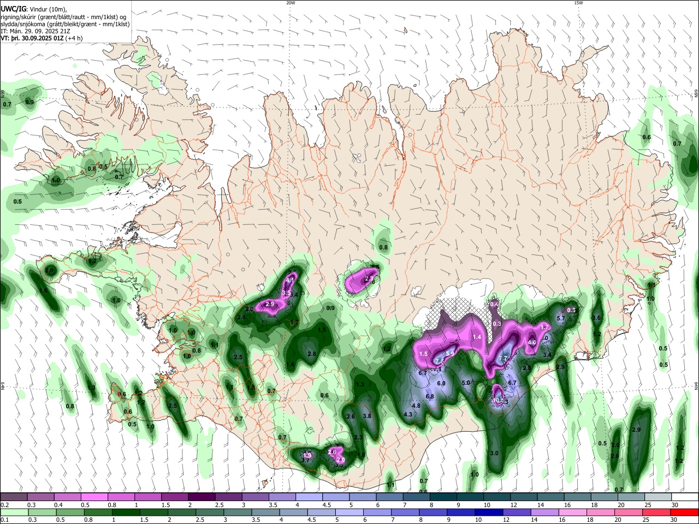Click the '15W' longitude label
Viewport: 699px width, 524px height.
[578, 3]
